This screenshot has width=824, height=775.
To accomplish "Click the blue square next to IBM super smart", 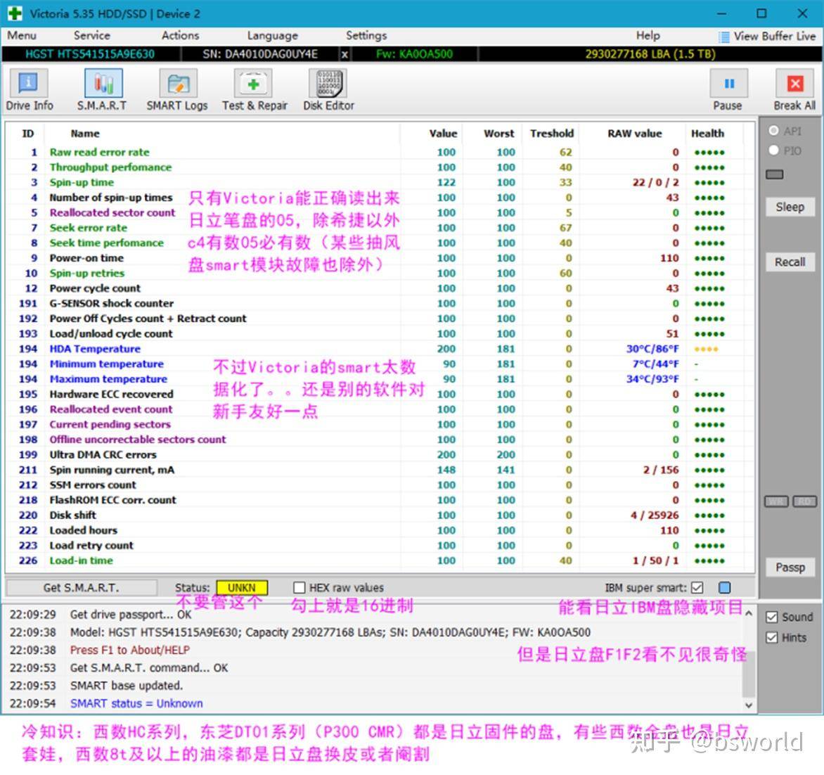I will coord(725,587).
